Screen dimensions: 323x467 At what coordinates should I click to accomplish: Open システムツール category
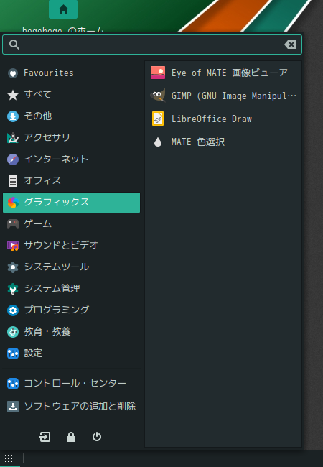click(x=71, y=267)
